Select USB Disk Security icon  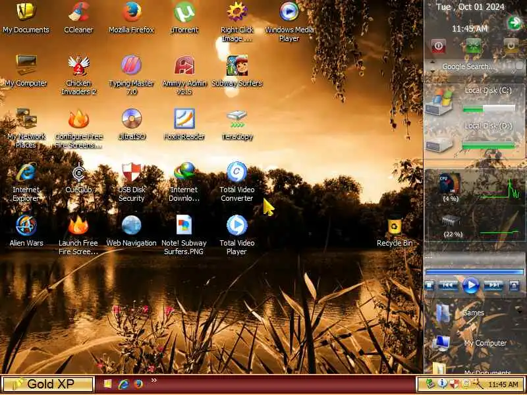click(x=131, y=182)
